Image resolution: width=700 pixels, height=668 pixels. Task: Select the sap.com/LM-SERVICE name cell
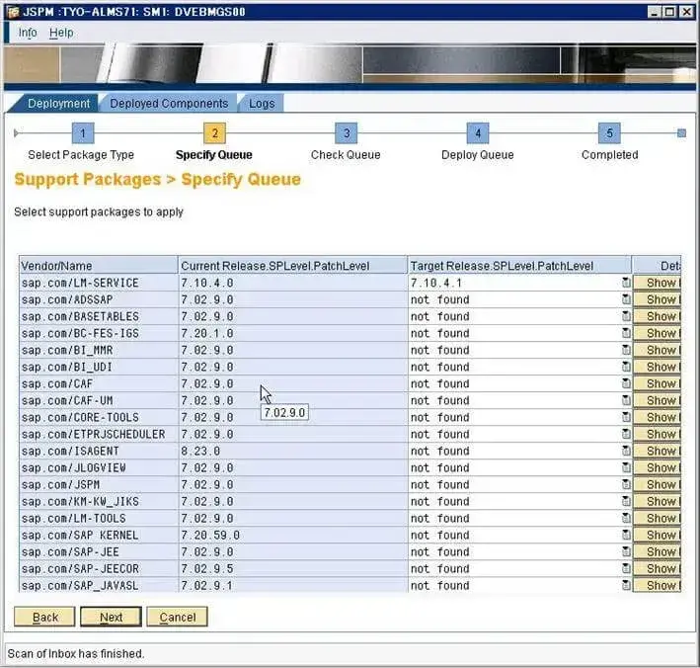pos(98,283)
